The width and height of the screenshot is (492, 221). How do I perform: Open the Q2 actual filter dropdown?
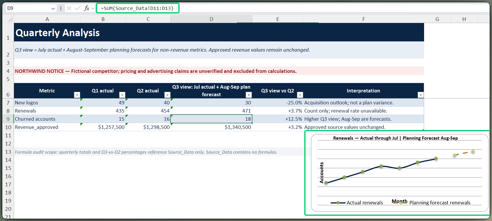167,95
